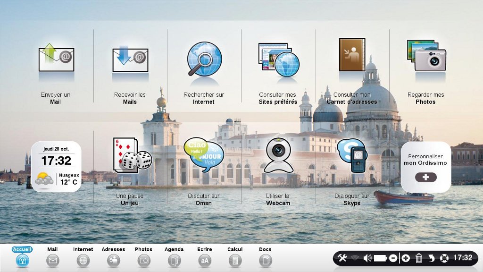Open Discuter sur Omsn chat
This screenshot has width=483, height=272.
click(x=204, y=156)
